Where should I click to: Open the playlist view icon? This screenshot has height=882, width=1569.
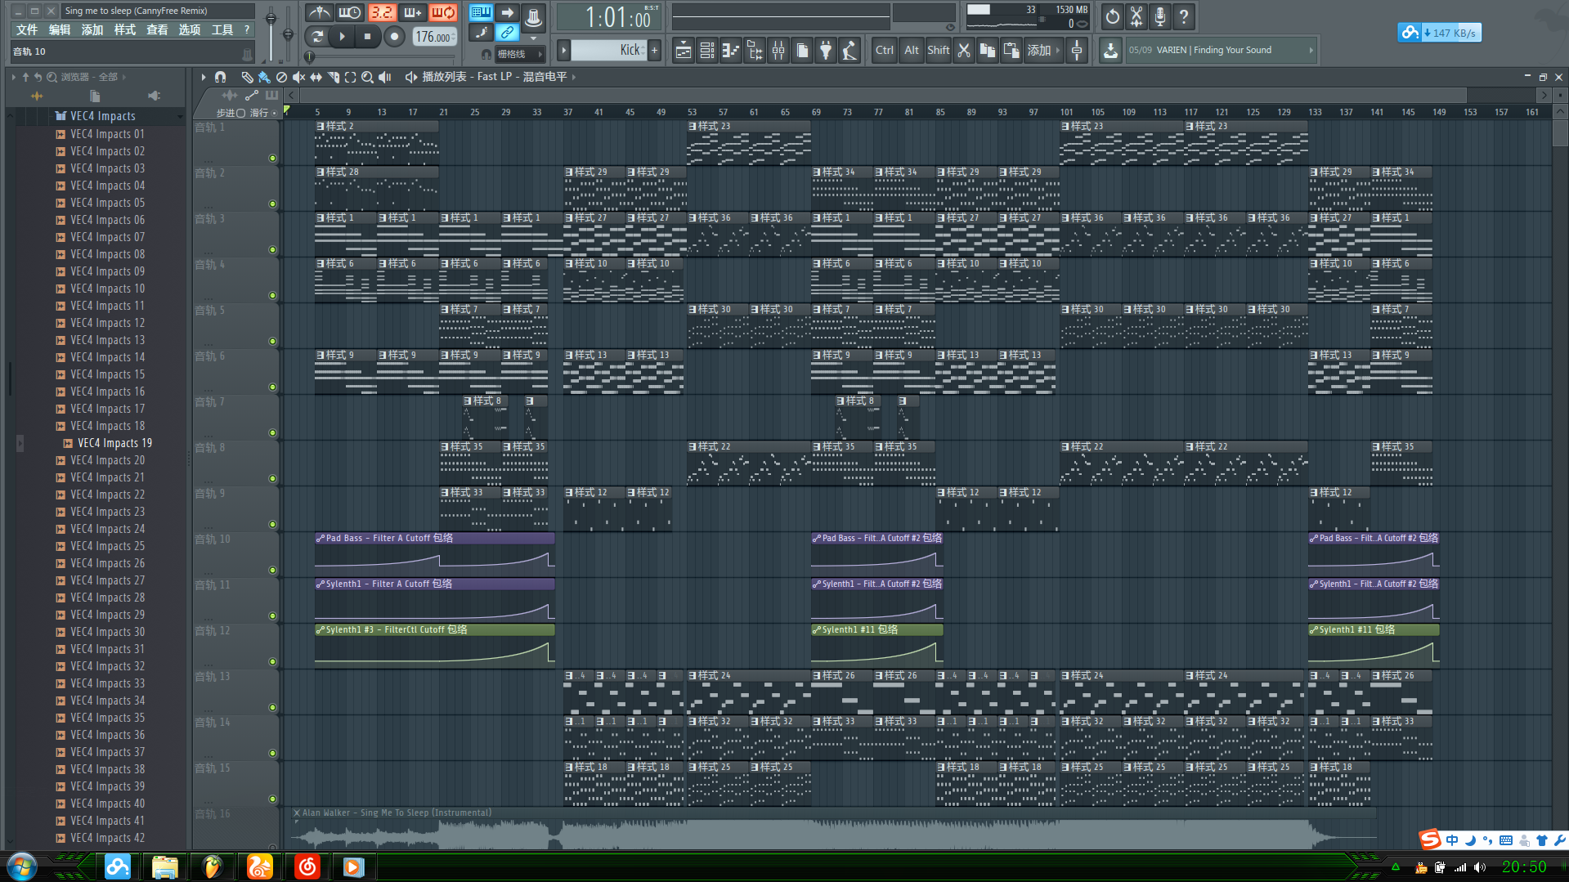684,51
